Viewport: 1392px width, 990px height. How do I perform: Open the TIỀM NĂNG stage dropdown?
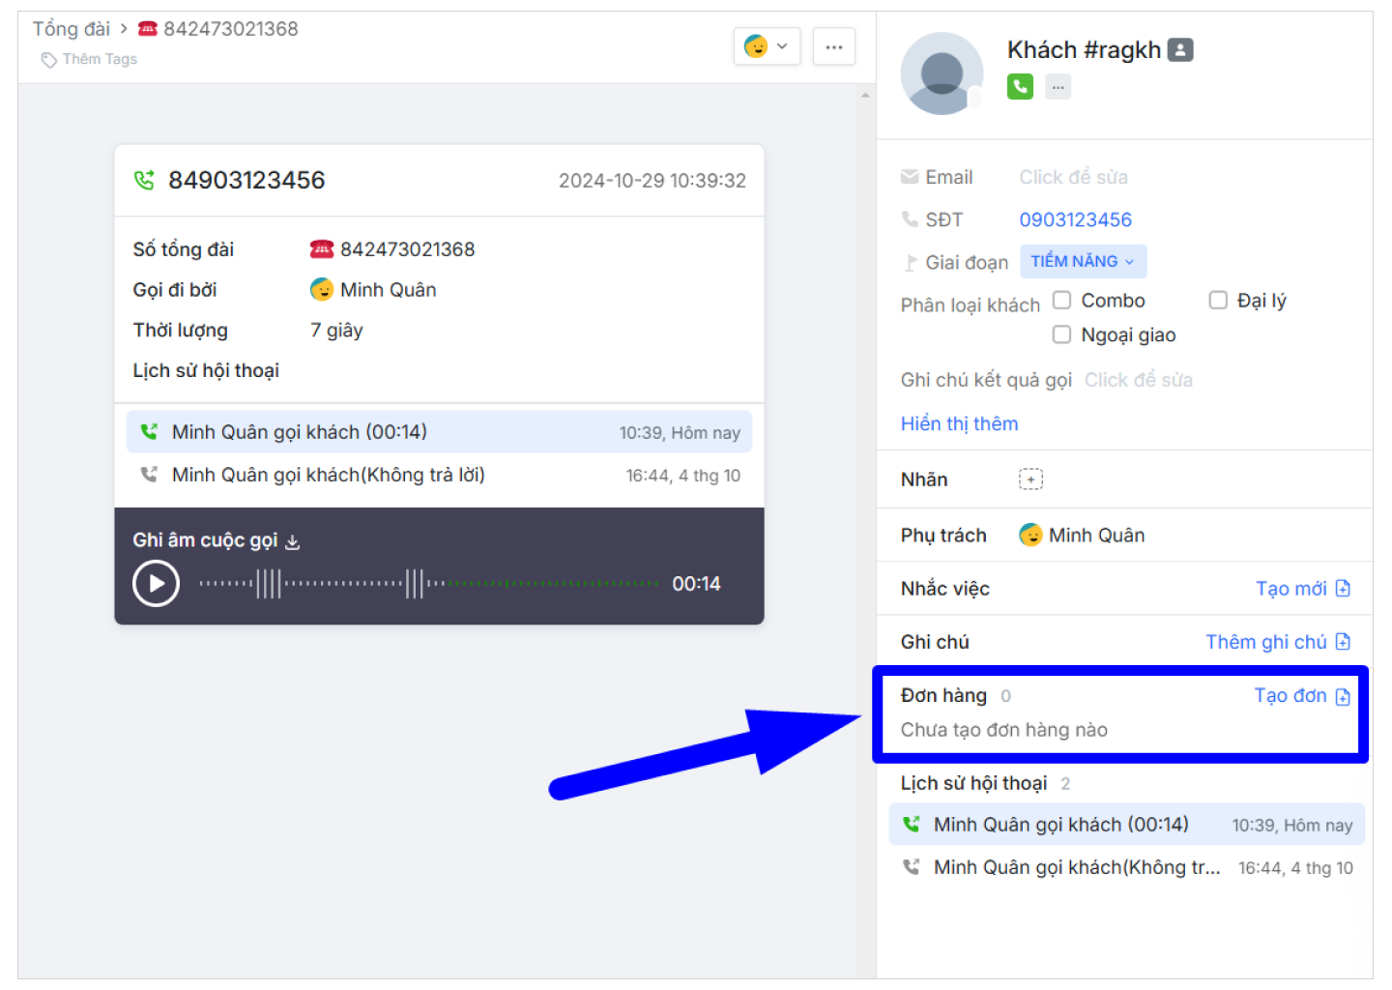pyautogui.click(x=1083, y=262)
